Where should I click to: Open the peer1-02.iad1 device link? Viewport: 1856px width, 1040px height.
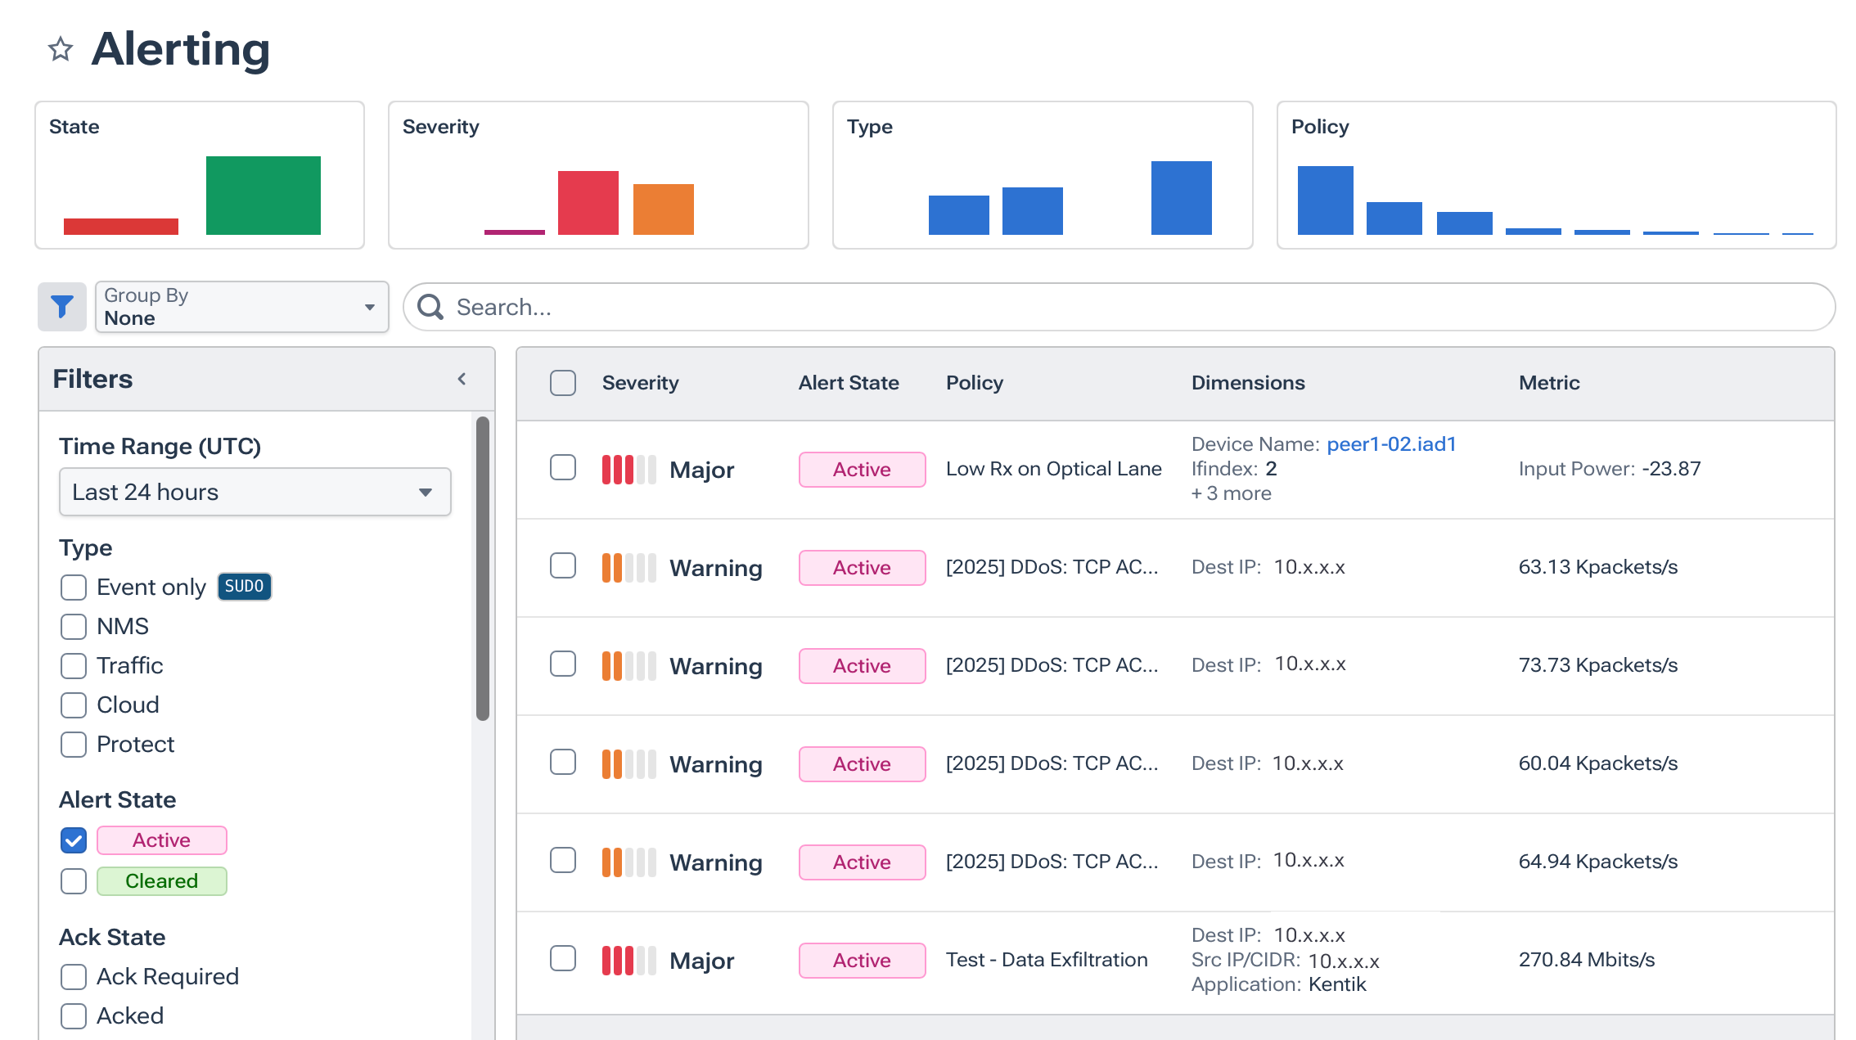[1390, 443]
